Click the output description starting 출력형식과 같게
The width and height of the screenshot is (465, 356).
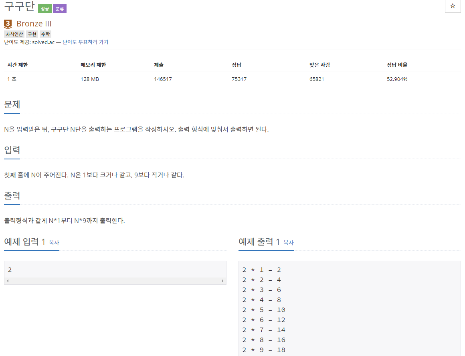pyautogui.click(x=65, y=221)
